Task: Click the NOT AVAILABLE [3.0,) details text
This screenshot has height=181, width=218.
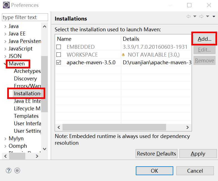Action: 154,55
